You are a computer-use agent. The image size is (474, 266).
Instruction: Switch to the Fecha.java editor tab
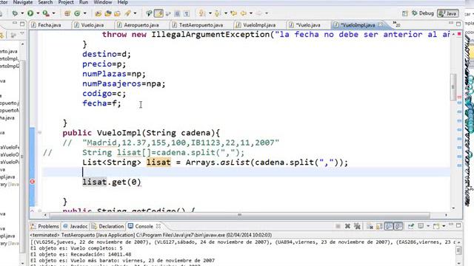50,25
